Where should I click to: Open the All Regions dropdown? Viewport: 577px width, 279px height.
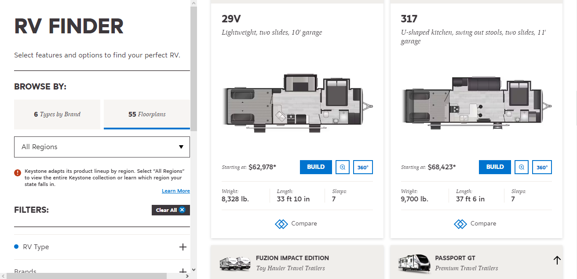102,147
